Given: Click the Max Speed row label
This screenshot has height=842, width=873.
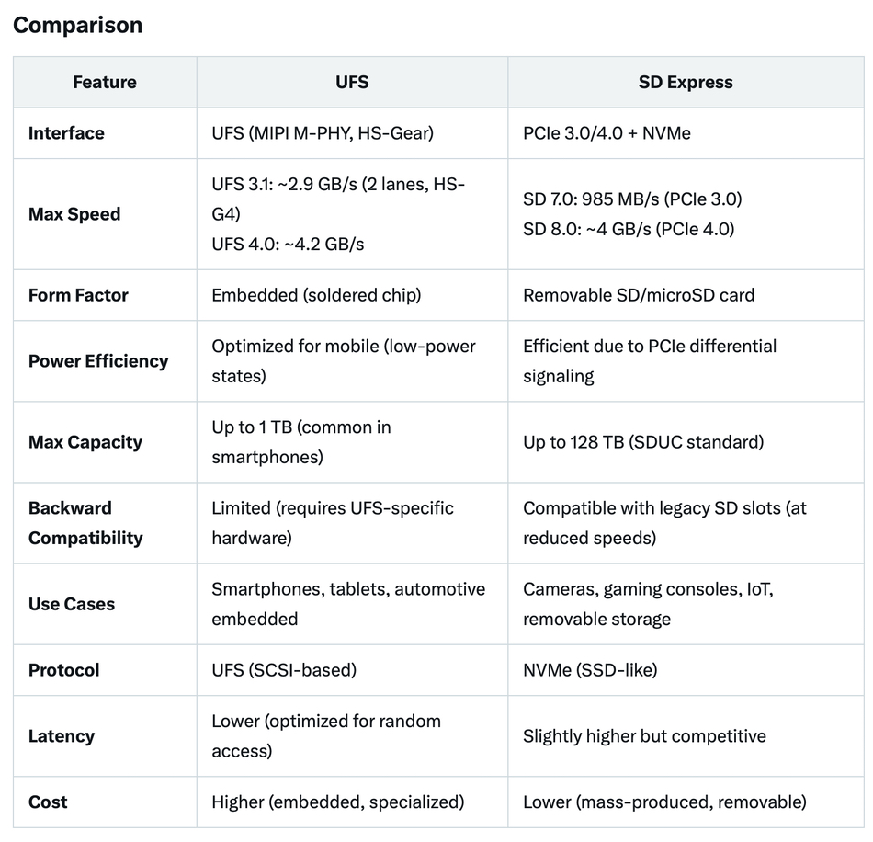Looking at the screenshot, I should 74,214.
